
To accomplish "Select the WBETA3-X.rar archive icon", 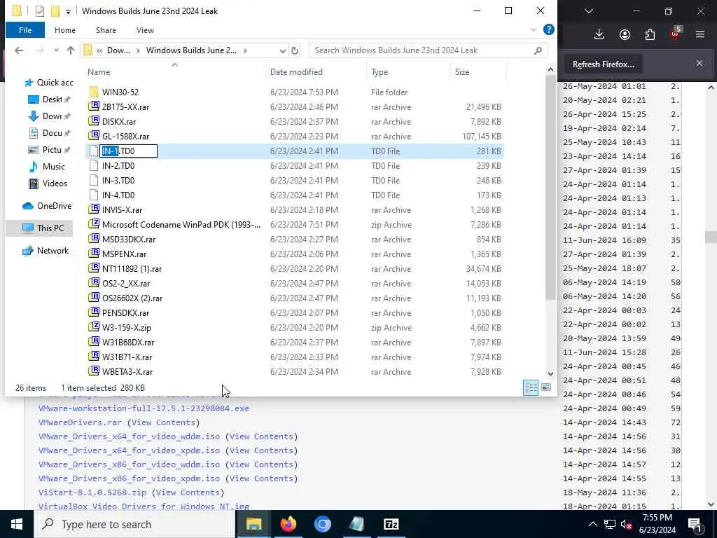I will click(x=94, y=371).
